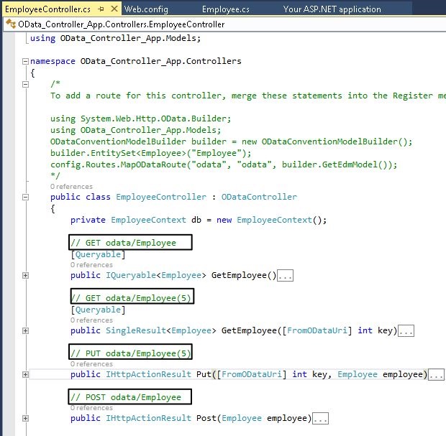
Task: Open 0 references link above IQueryable GetEmployee
Action: [91, 265]
